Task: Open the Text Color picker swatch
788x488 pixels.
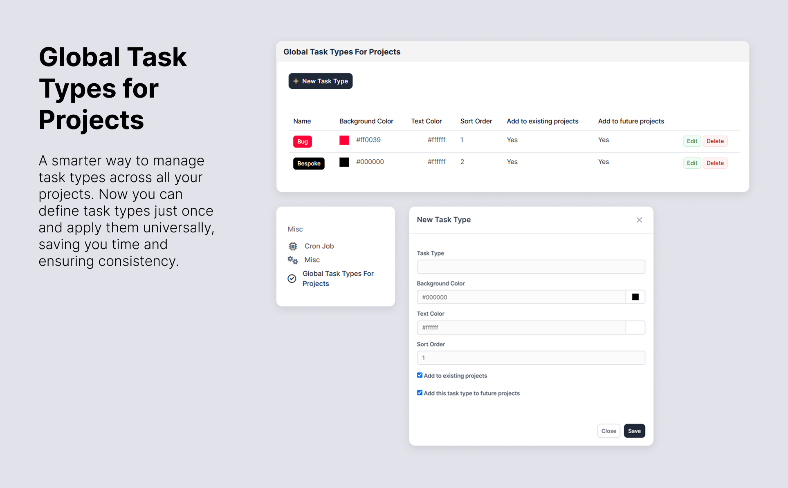Action: (635, 328)
